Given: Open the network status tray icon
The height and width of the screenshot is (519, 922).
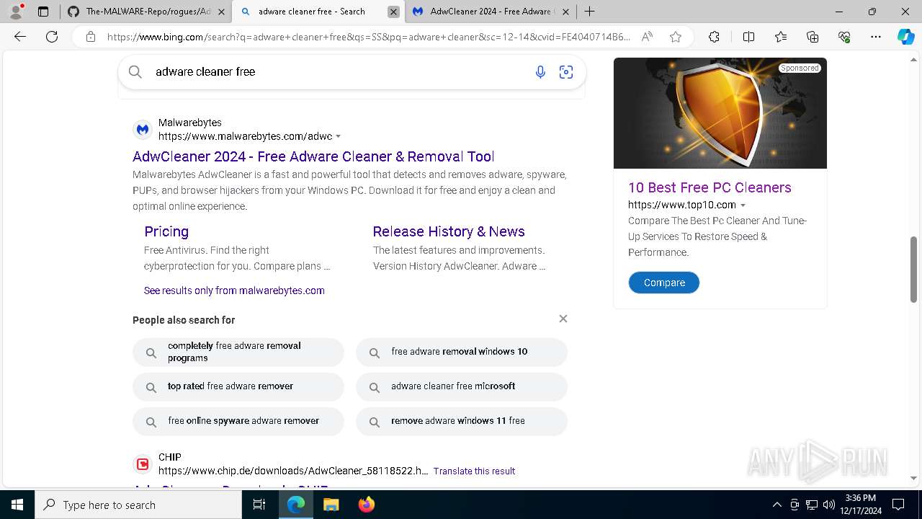Looking at the screenshot, I should click(812, 505).
